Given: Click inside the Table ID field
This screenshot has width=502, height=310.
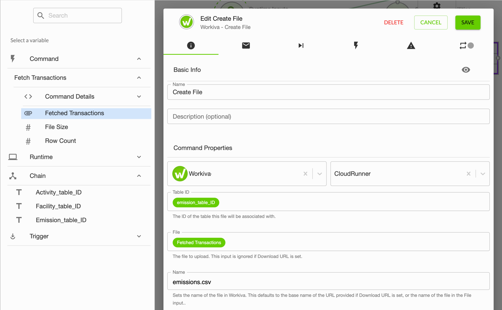Looking at the screenshot, I should 328,202.
